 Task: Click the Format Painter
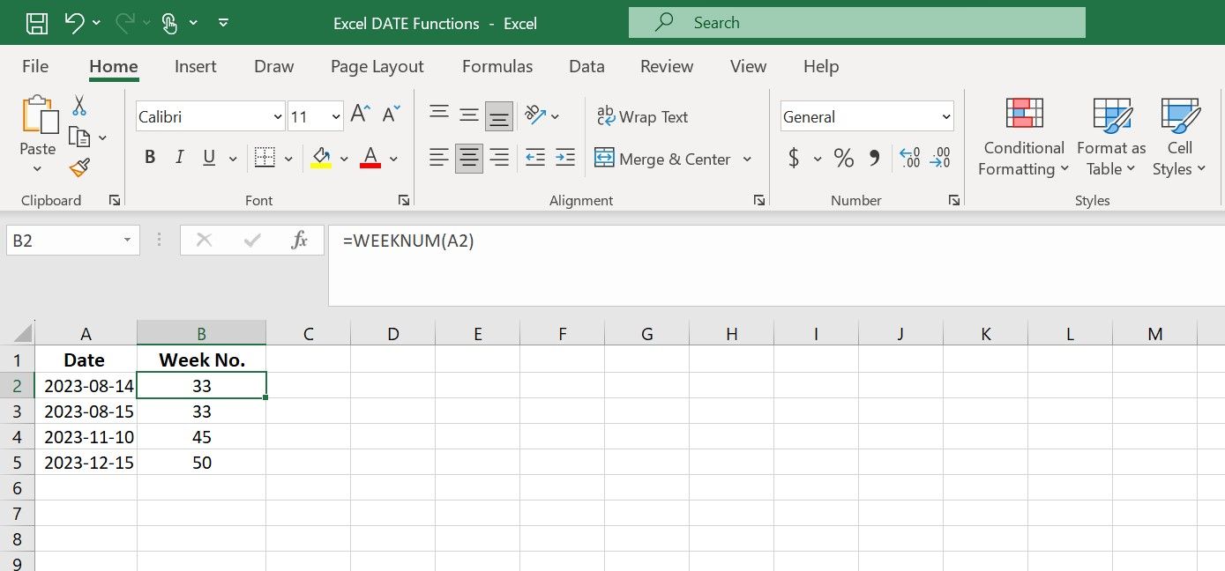pos(78,167)
